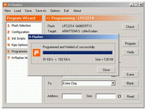The height and width of the screenshot is (110, 146).
Task: Go to Configuration wizard step
Action: point(20,32)
